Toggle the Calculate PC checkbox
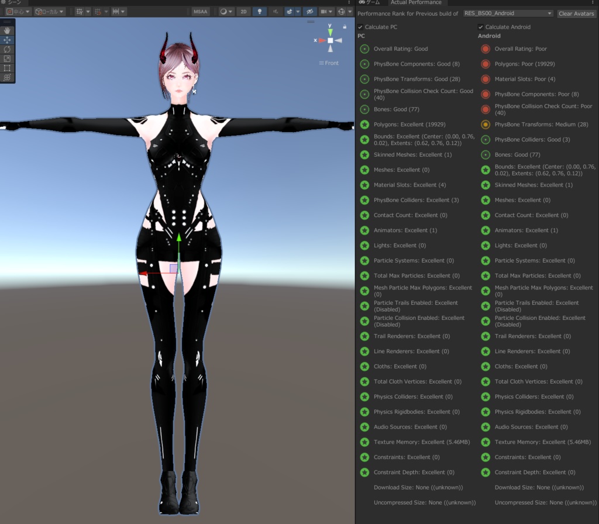Image resolution: width=599 pixels, height=524 pixels. pyautogui.click(x=360, y=27)
